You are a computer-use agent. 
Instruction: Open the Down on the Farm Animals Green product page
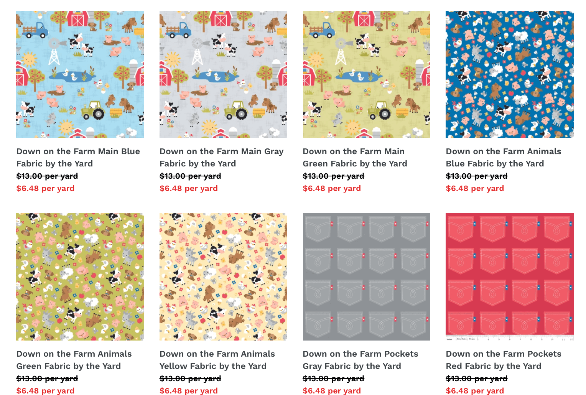[74, 360]
